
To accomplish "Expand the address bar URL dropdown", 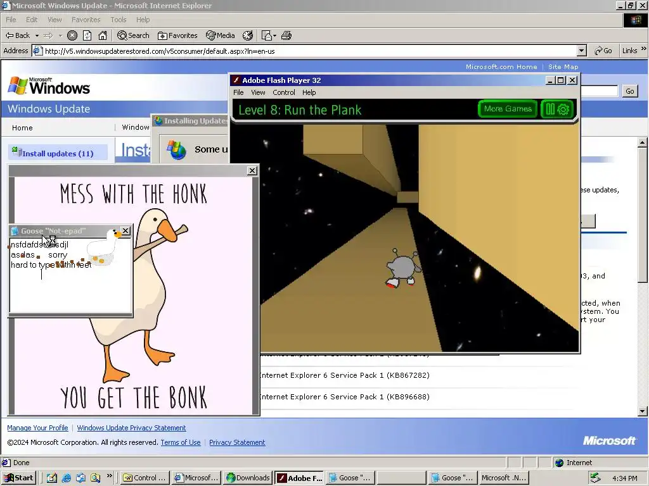I will (x=582, y=51).
